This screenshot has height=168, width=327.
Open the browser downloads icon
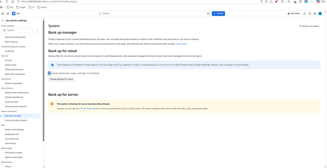point(295,1)
